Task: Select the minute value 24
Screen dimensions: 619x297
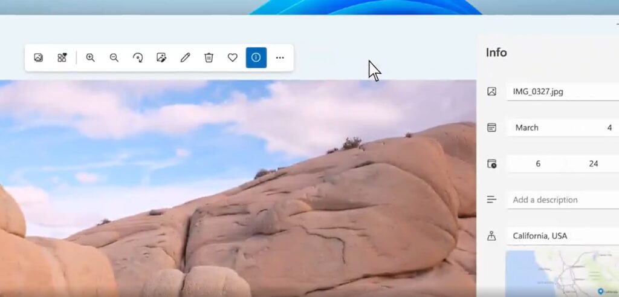Action: (594, 164)
